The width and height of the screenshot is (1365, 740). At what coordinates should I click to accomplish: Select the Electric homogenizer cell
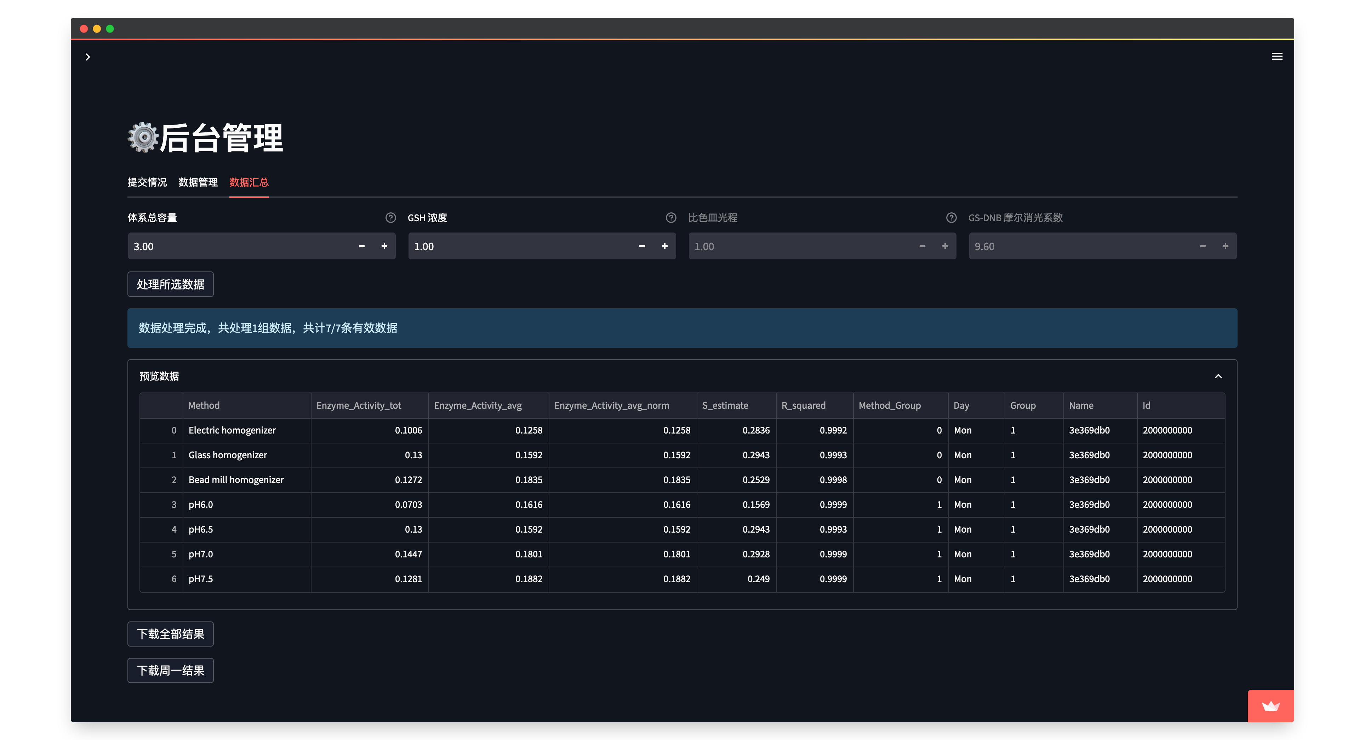[247, 430]
